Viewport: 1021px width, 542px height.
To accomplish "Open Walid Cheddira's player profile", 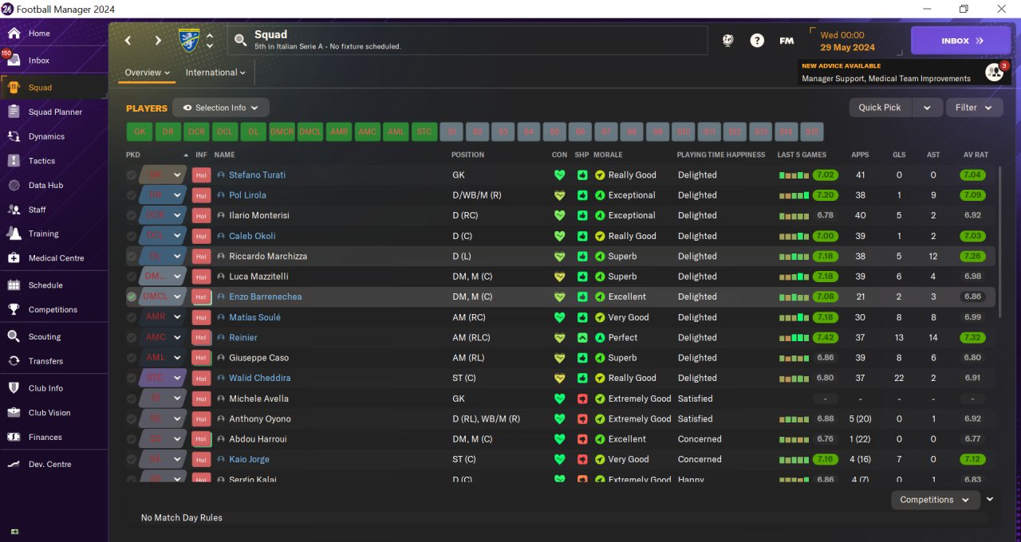I will tap(259, 378).
